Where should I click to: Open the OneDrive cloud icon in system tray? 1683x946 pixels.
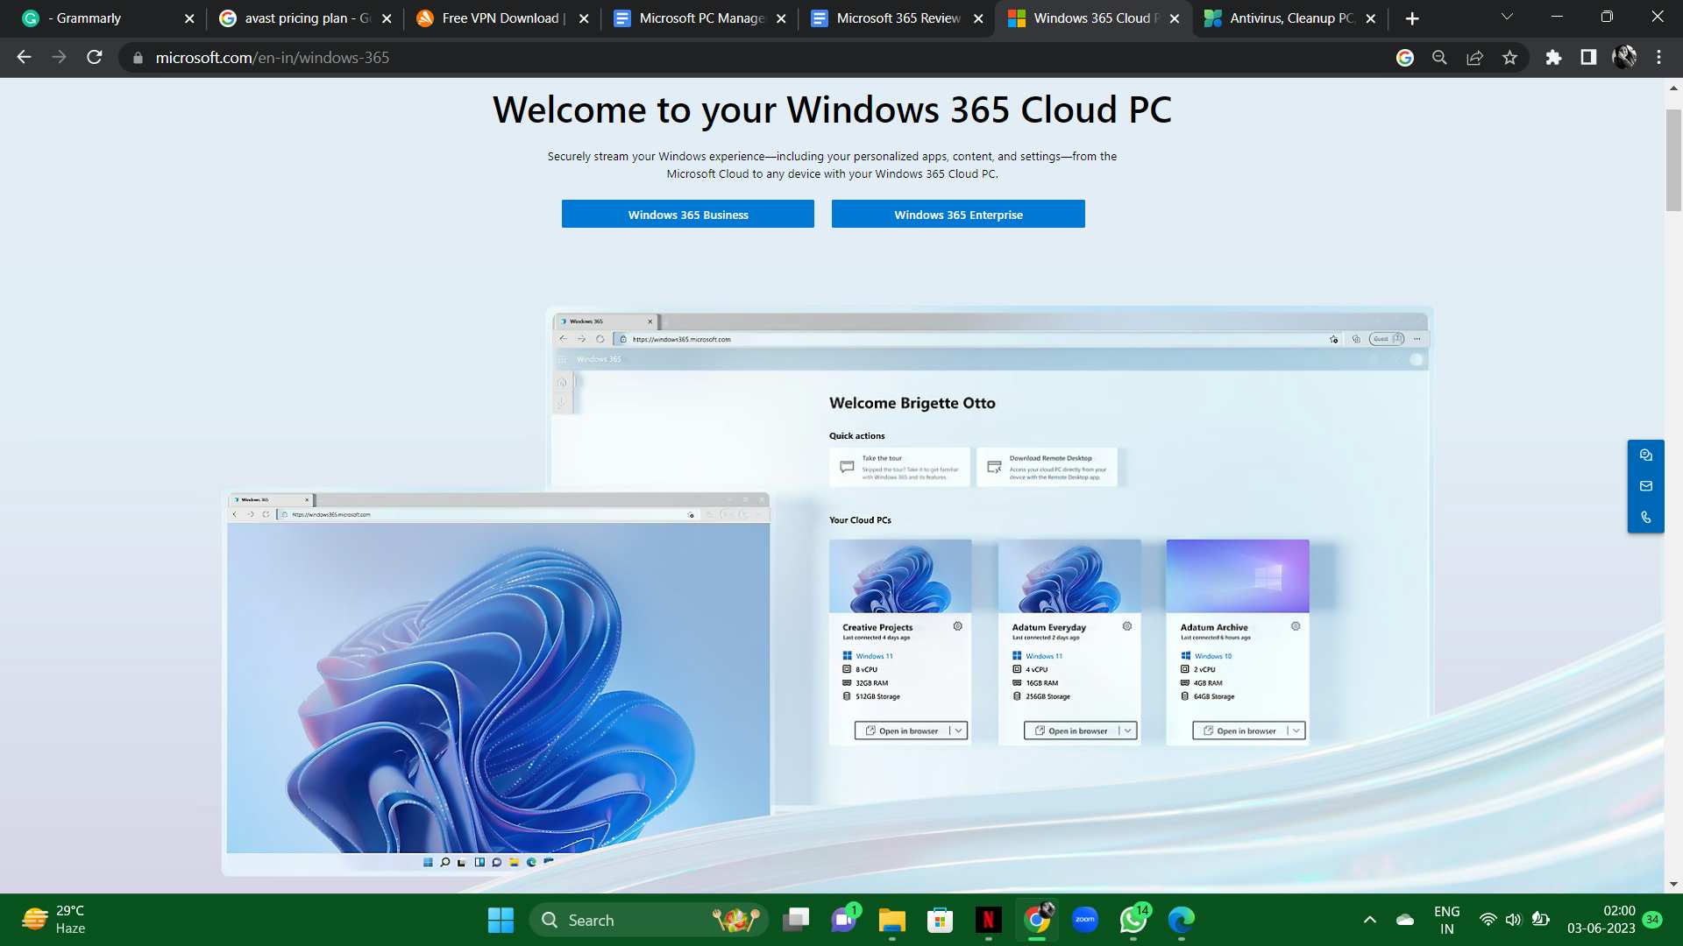point(1404,920)
